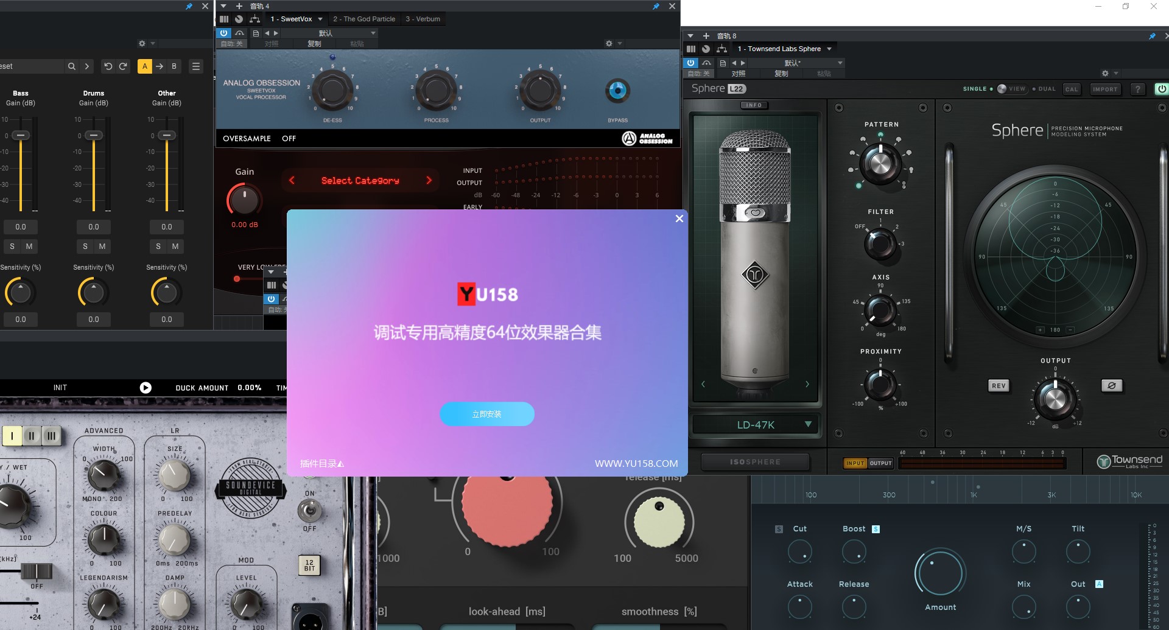Click the redo icon in the stem plugin
The image size is (1169, 630).
[123, 66]
